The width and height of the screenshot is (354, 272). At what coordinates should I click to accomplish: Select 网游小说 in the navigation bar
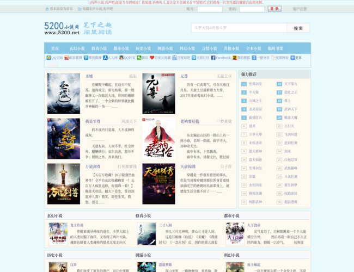pos(165,48)
